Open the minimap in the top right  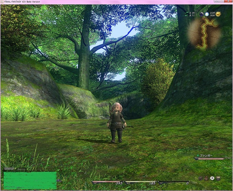tap(205, 34)
